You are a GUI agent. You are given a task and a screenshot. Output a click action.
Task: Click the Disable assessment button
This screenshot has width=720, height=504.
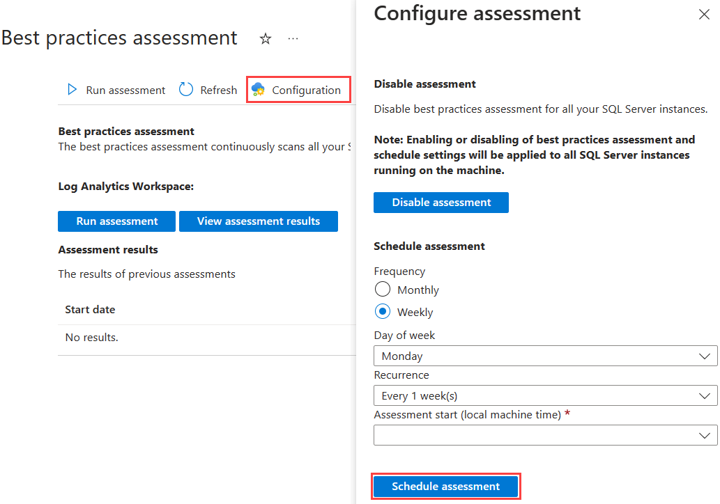441,203
